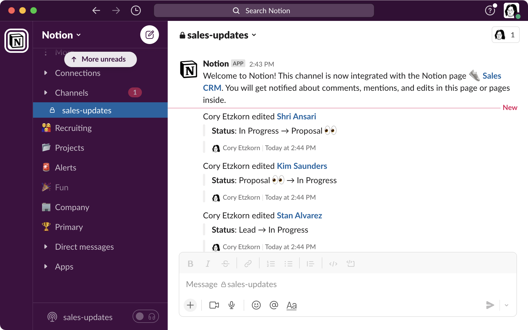
Task: Toggle the huddle headphones switch
Action: (x=146, y=317)
